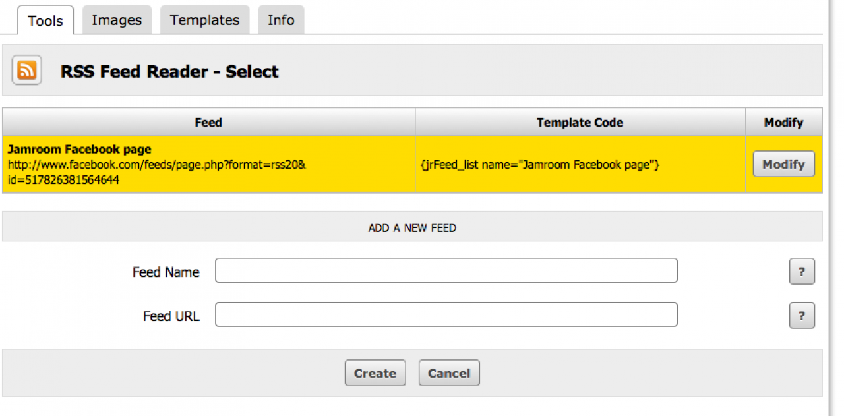Click the Feed column header
The width and height of the screenshot is (844, 416).
point(208,123)
